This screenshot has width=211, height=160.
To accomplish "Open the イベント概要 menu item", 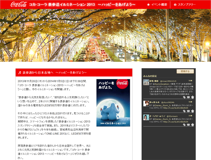I will coord(159,5).
